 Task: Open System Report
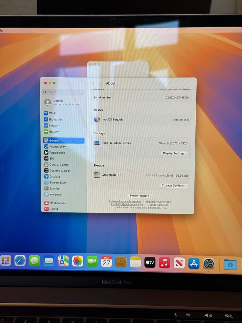140,196
